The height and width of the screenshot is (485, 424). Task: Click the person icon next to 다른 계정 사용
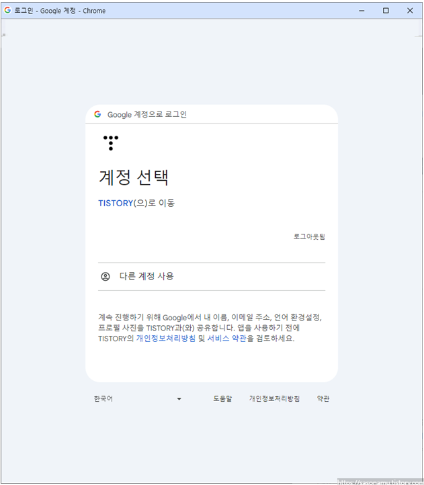click(105, 276)
